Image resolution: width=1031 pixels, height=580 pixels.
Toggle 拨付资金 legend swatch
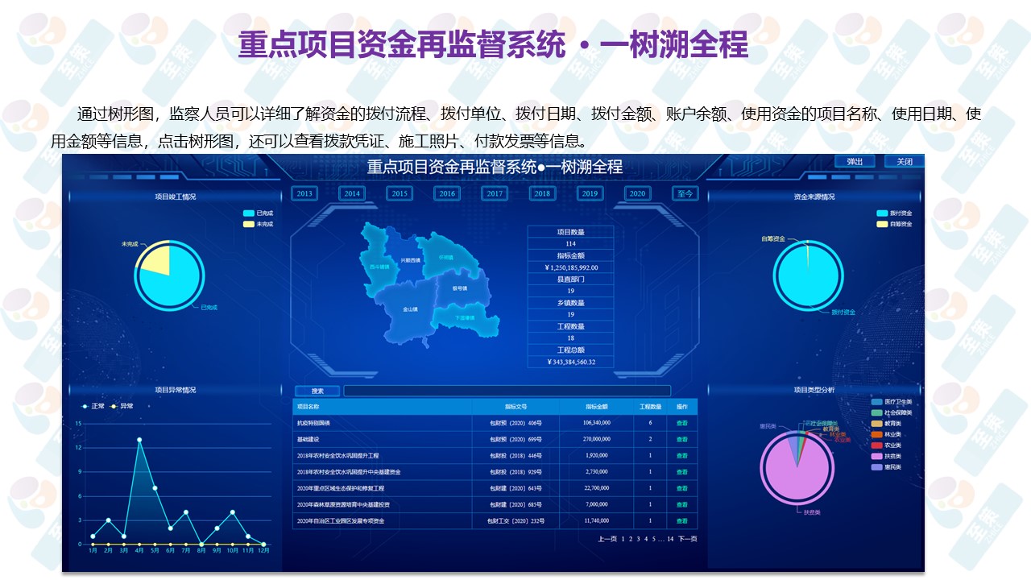click(x=882, y=213)
